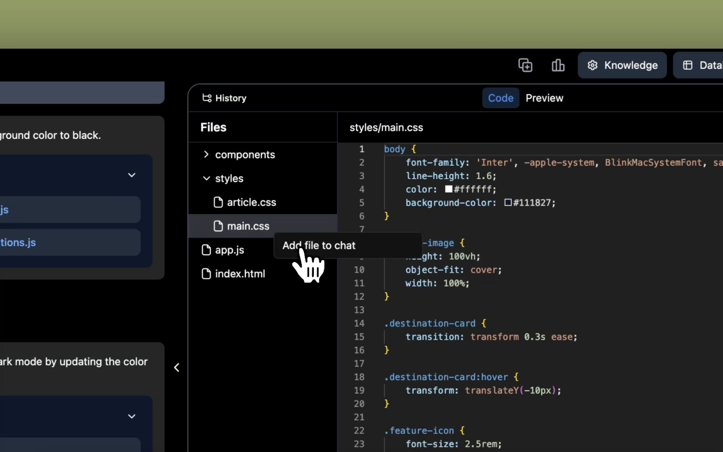Click the file icon next to main.css
The height and width of the screenshot is (452, 723).
point(218,226)
